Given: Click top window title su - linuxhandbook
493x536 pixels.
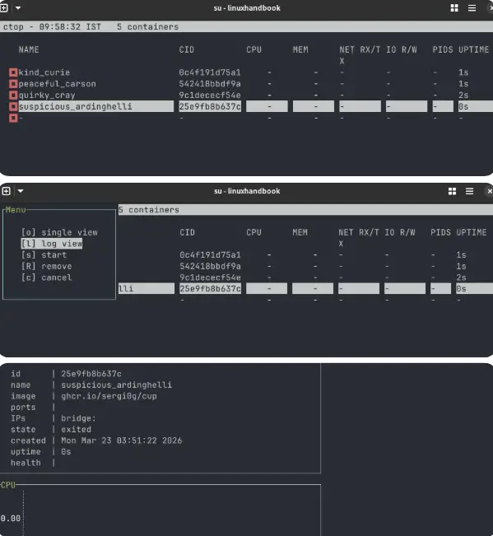Looking at the screenshot, I should coord(247,8).
